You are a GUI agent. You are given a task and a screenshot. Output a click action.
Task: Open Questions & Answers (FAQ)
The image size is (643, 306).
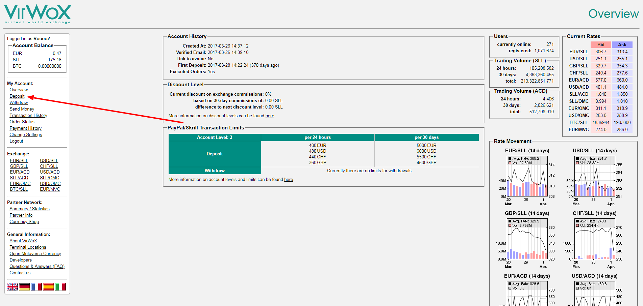pyautogui.click(x=37, y=267)
